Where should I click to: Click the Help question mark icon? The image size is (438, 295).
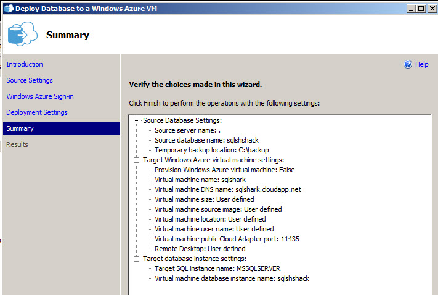pyautogui.click(x=408, y=64)
